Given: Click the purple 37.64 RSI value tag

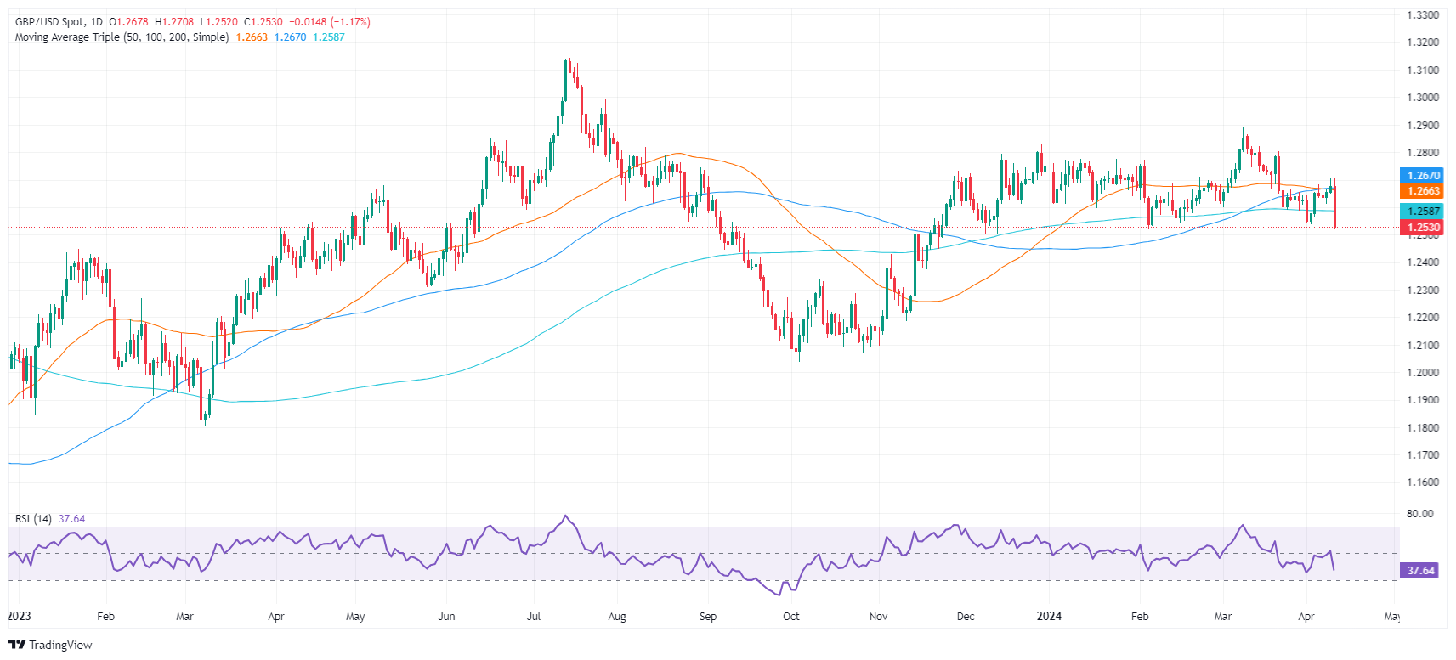Looking at the screenshot, I should pyautogui.click(x=1421, y=571).
